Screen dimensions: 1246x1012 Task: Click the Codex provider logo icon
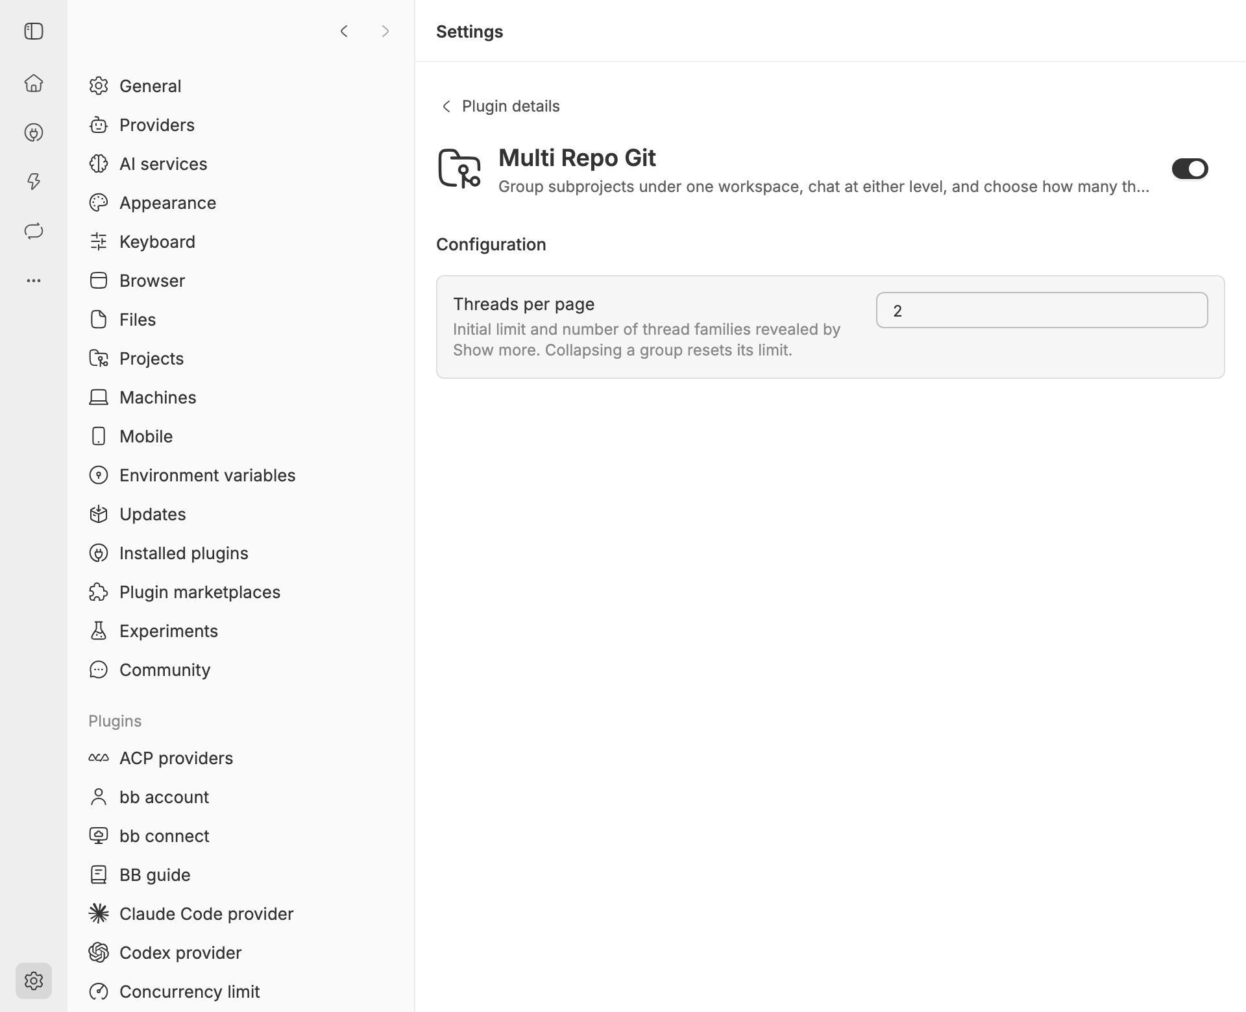[x=99, y=952]
